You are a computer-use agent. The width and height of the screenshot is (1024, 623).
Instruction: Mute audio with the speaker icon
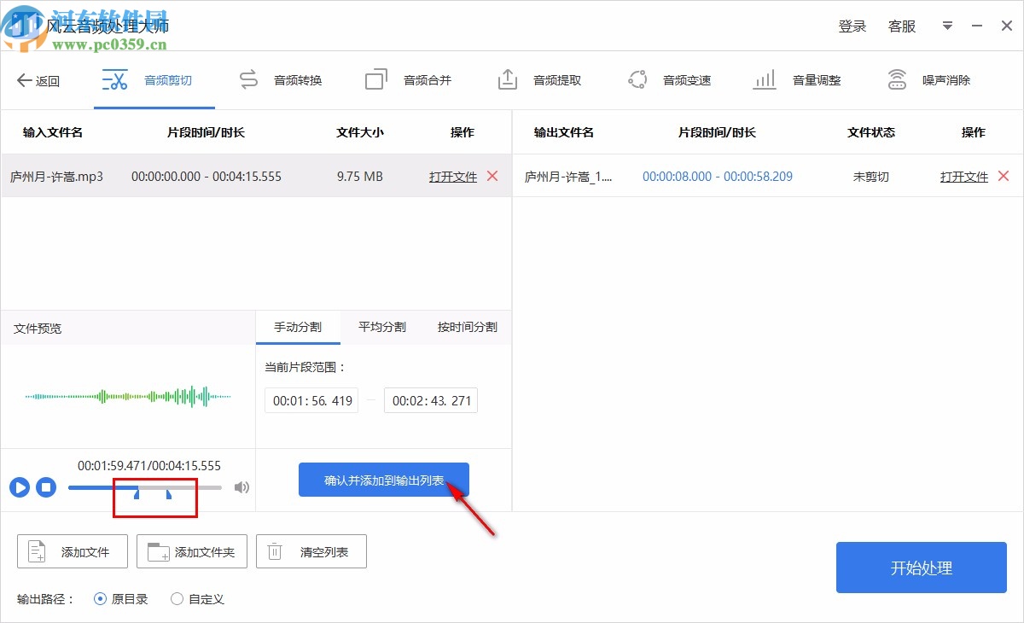(x=241, y=486)
